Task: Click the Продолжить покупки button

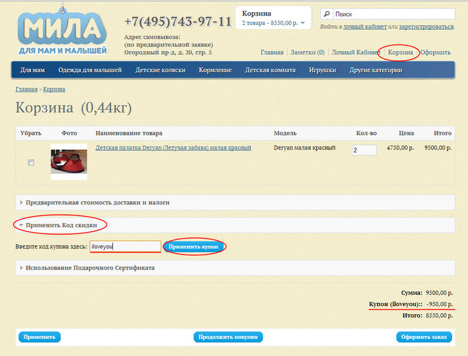Action: [228, 337]
